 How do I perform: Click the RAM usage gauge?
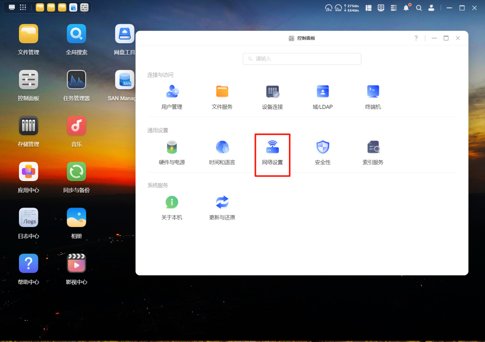point(338,8)
